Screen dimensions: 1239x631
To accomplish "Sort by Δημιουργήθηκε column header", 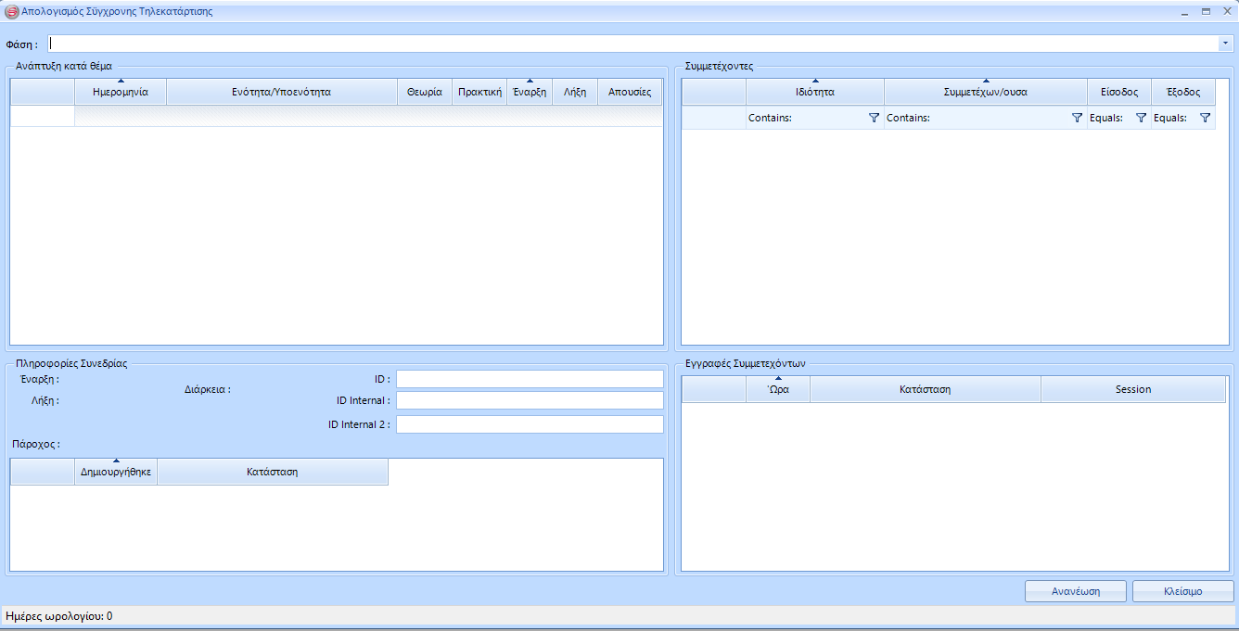I will (x=116, y=472).
